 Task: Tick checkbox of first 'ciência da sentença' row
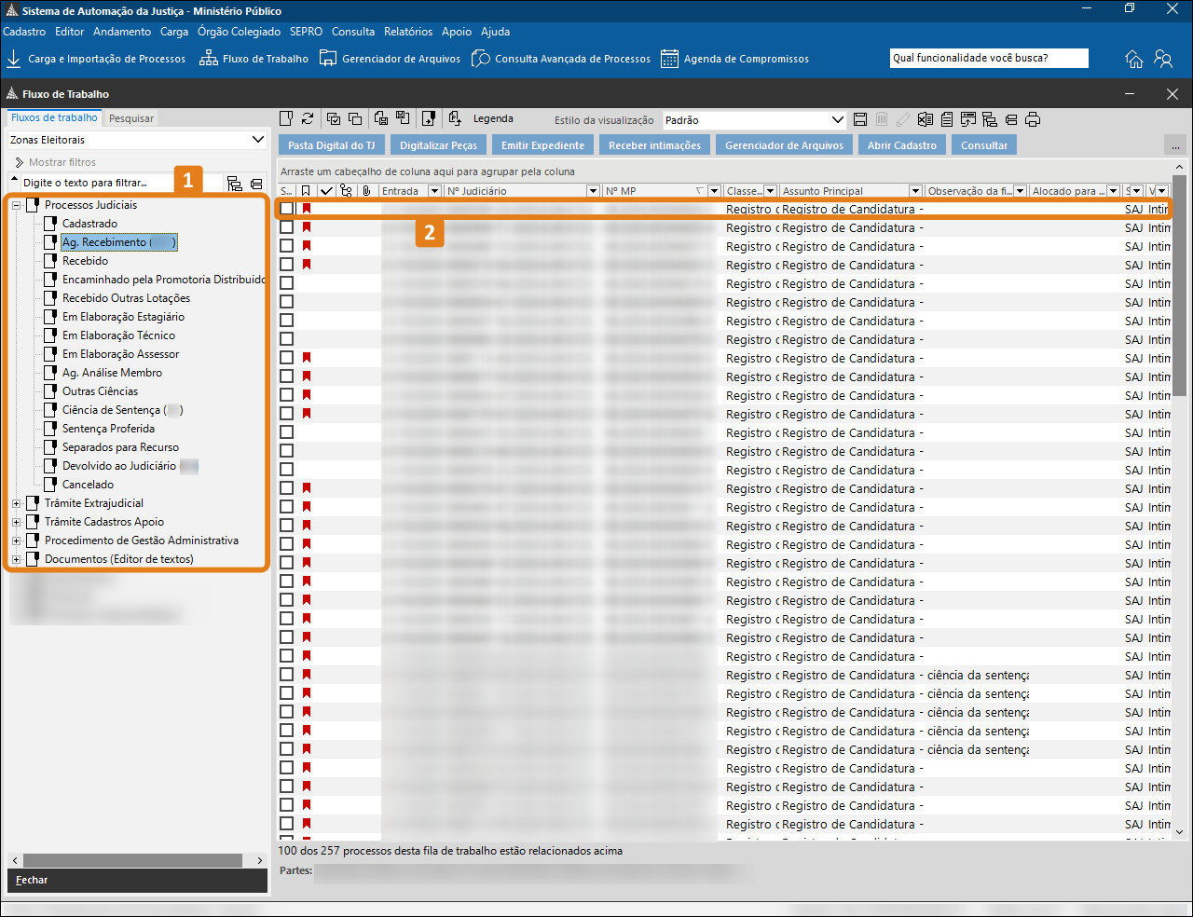[x=286, y=675]
